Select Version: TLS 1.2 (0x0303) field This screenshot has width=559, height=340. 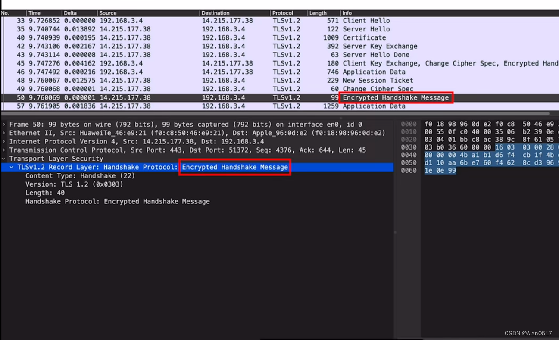point(74,184)
